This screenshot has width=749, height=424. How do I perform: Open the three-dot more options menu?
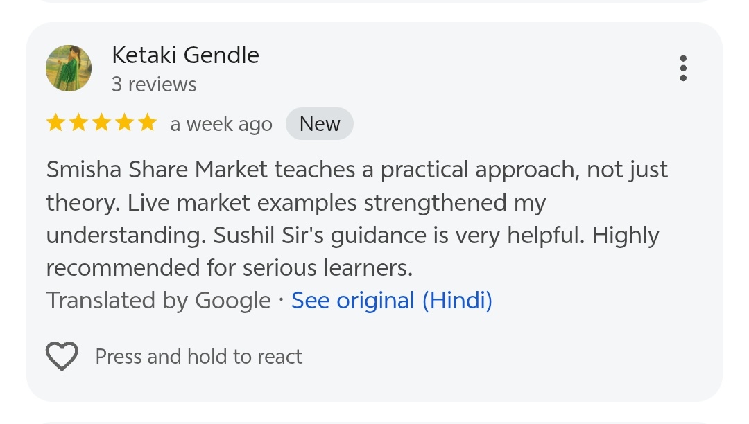pyautogui.click(x=683, y=69)
